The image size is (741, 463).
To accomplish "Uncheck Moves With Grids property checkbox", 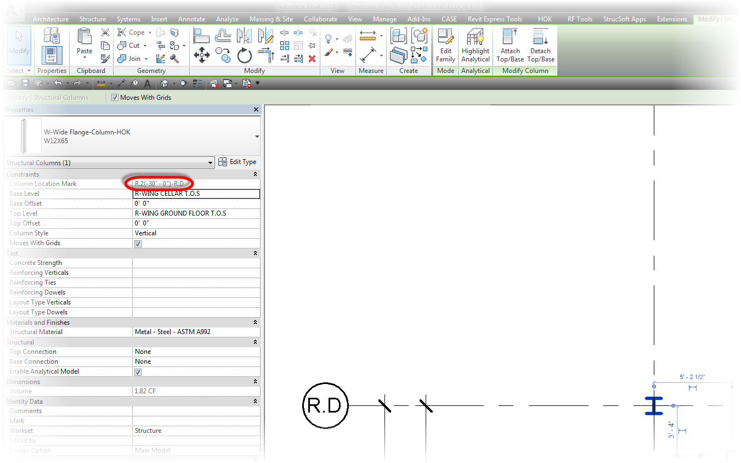I will coord(138,244).
